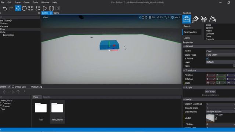Screen dimensions: 235x132
Task: Go back in Content browser history
Action: pos(5,92)
